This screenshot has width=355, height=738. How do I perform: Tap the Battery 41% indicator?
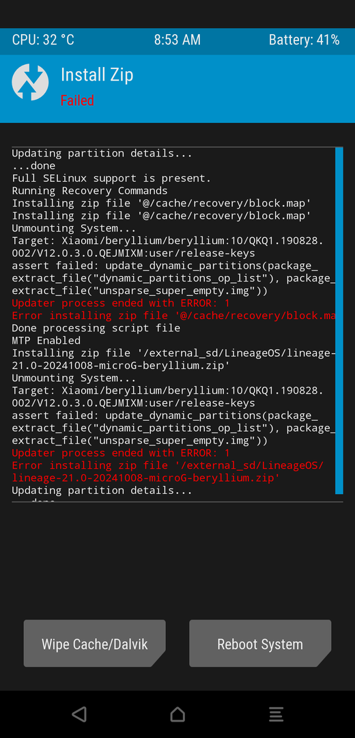pyautogui.click(x=304, y=40)
